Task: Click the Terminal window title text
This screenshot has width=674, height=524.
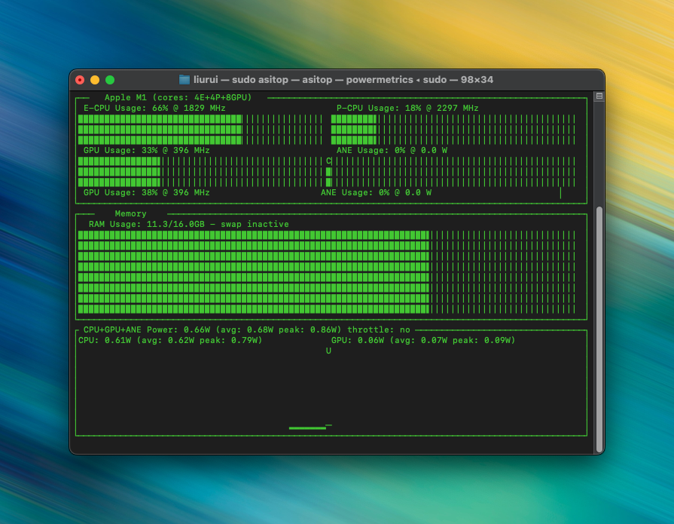Action: [343, 80]
